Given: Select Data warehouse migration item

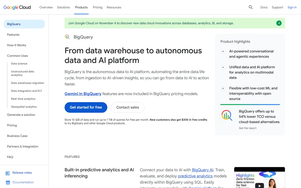Looking at the screenshot, I should click(27, 83).
